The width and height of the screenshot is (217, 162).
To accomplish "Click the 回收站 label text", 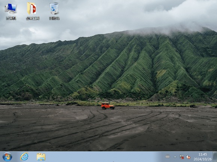I will coord(54,18).
